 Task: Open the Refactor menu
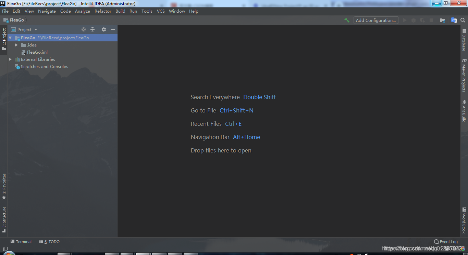pos(103,11)
